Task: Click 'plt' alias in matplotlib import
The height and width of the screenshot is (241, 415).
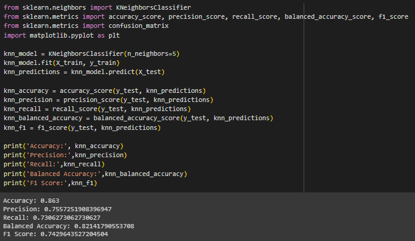Action: [114, 35]
